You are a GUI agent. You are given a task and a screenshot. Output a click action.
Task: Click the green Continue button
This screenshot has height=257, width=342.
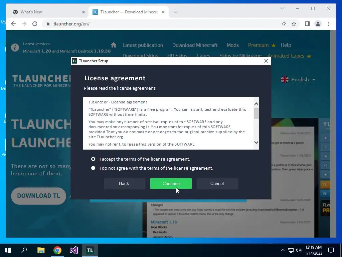click(171, 183)
